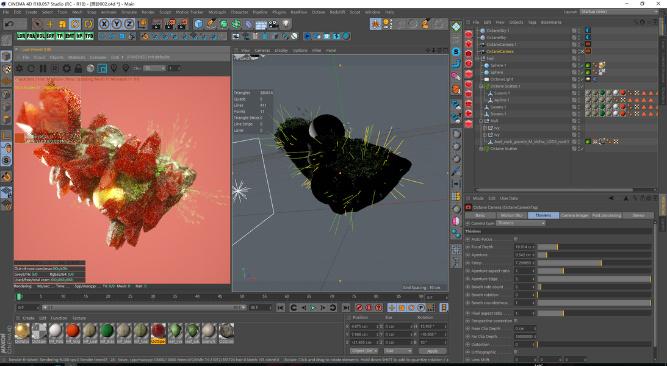Click the Fstop value field
The height and width of the screenshot is (366, 667).
pyautogui.click(x=524, y=263)
